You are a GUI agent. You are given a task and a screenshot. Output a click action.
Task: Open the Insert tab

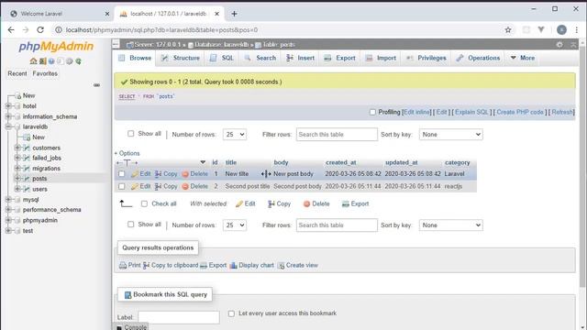coord(301,58)
